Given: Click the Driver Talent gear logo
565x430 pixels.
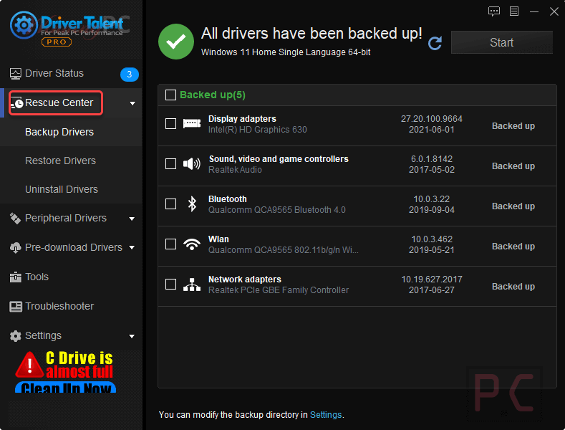Looking at the screenshot, I should click(24, 25).
